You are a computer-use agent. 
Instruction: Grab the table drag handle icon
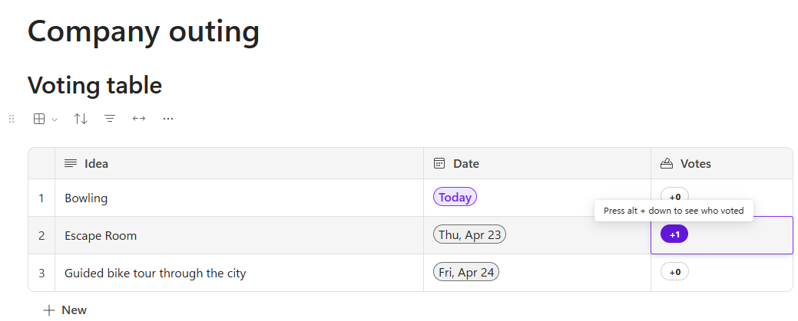point(12,119)
